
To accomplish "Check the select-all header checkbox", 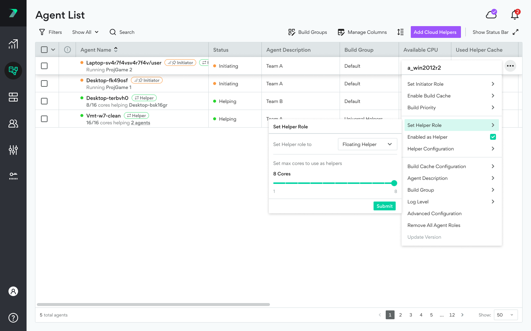I will pyautogui.click(x=44, y=50).
